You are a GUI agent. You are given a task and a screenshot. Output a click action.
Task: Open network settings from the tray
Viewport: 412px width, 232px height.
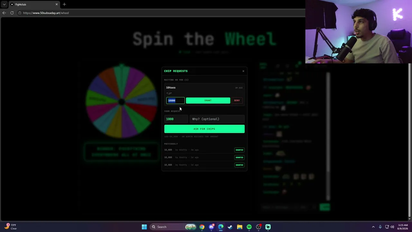tap(387, 227)
